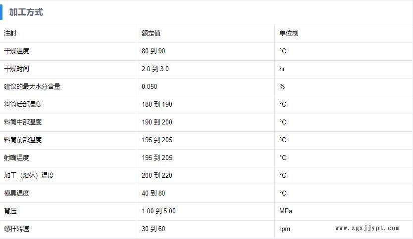Select the 额定值 column header
Image resolution: width=413 pixels, height=239 pixels.
151,34
